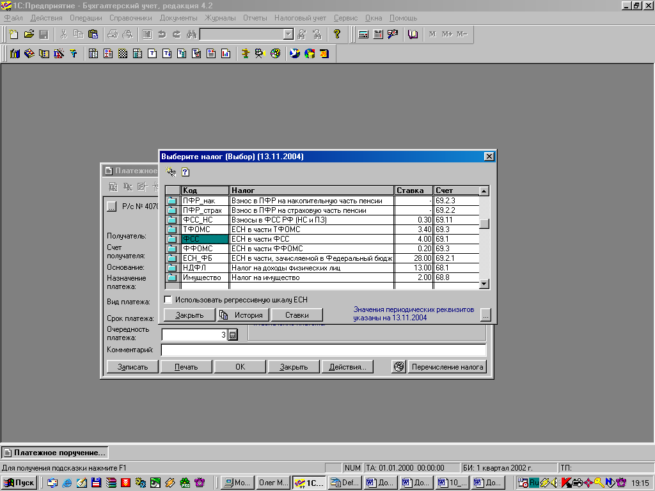Click the Ru language indicator in system tray
Image resolution: width=655 pixels, height=491 pixels.
(534, 483)
